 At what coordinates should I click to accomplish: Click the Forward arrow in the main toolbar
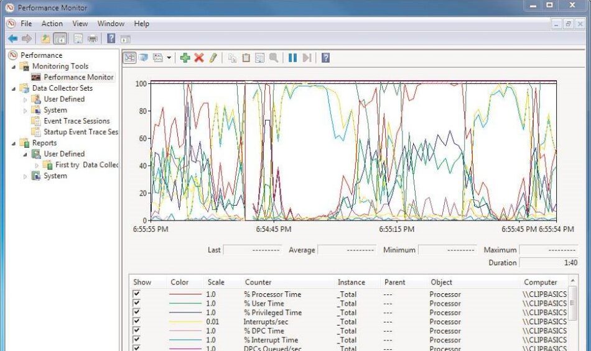(26, 39)
